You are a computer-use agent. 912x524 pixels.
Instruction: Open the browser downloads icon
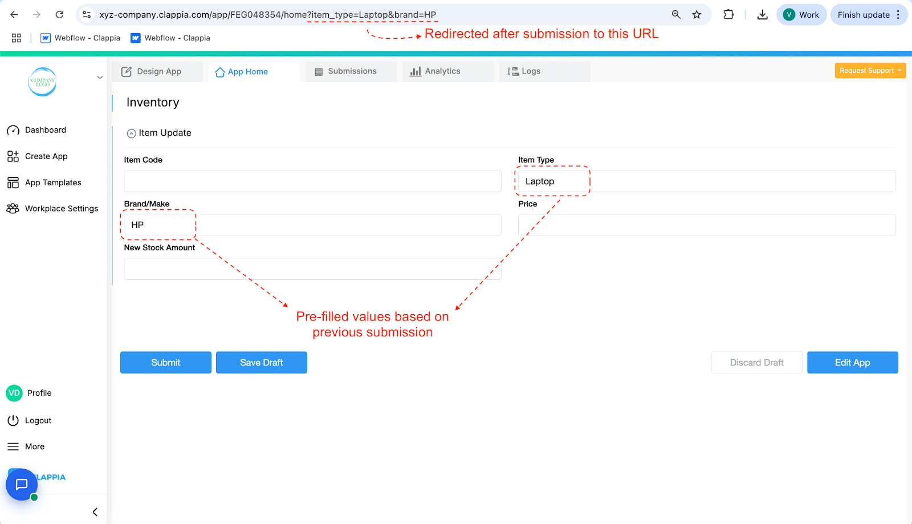click(762, 15)
